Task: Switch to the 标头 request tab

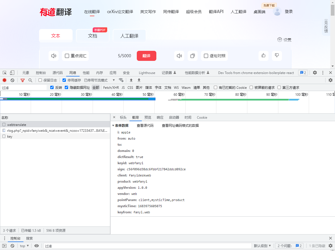Action: pos(123,118)
